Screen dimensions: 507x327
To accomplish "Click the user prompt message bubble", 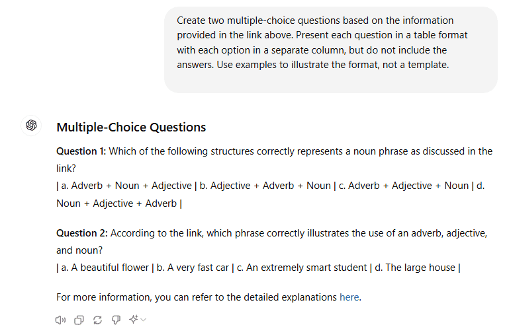I will (330, 50).
